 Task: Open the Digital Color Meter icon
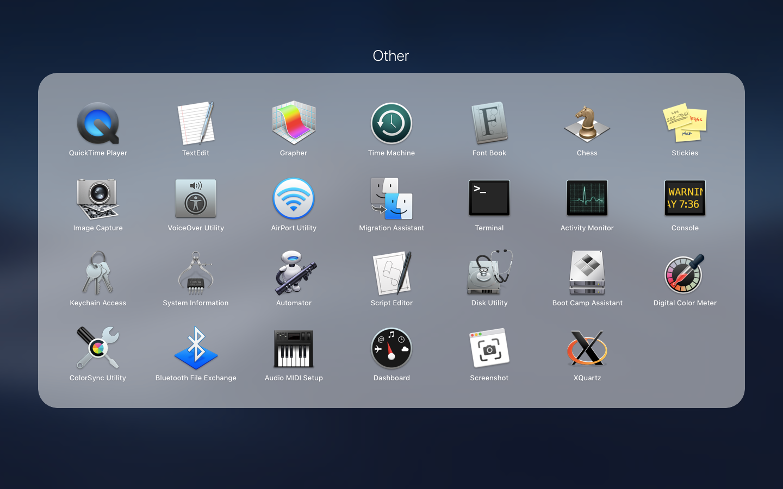pyautogui.click(x=685, y=274)
